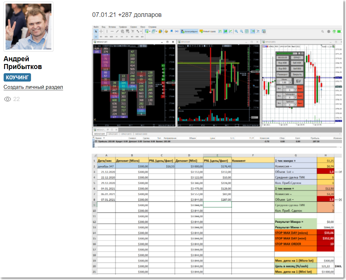Enable the chart auto scroll icon
Screen dimensions: 346x280
[x=253, y=31]
